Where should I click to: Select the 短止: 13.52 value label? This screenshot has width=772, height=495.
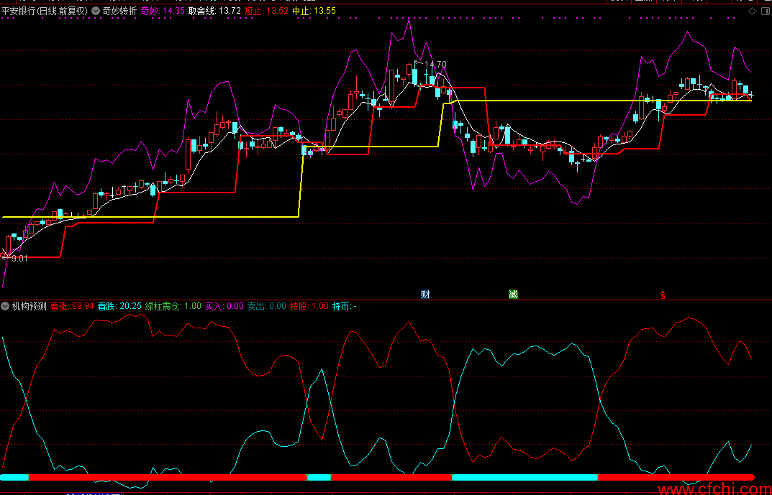(x=266, y=11)
